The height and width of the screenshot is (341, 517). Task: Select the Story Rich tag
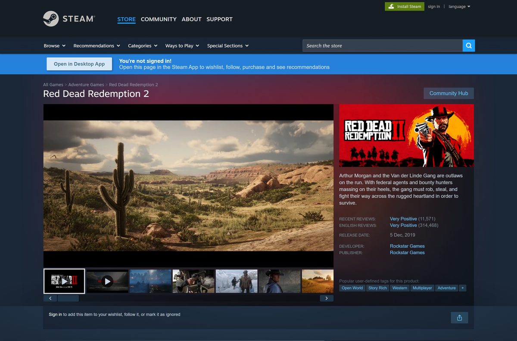[x=377, y=288]
